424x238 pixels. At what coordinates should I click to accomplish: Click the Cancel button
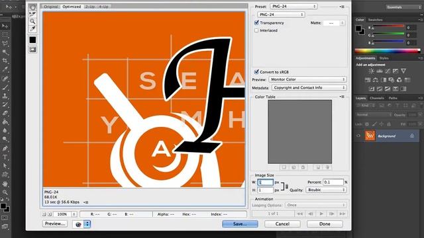pos(282,224)
